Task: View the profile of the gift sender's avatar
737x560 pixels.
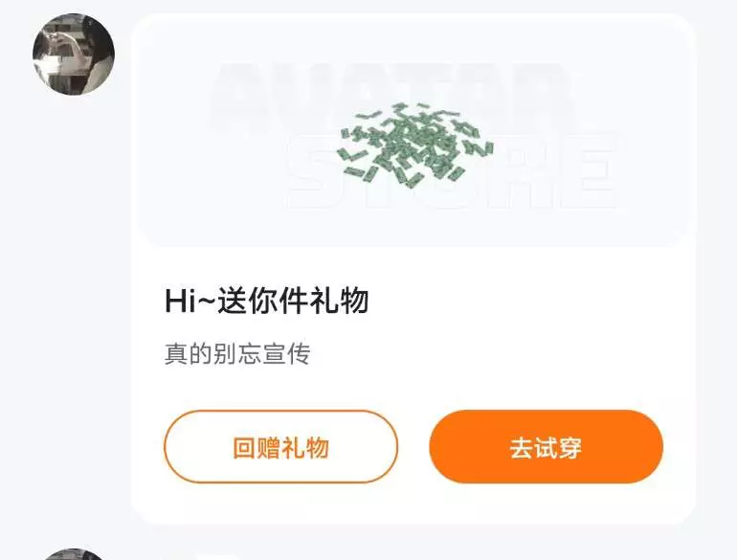Action: tap(74, 54)
